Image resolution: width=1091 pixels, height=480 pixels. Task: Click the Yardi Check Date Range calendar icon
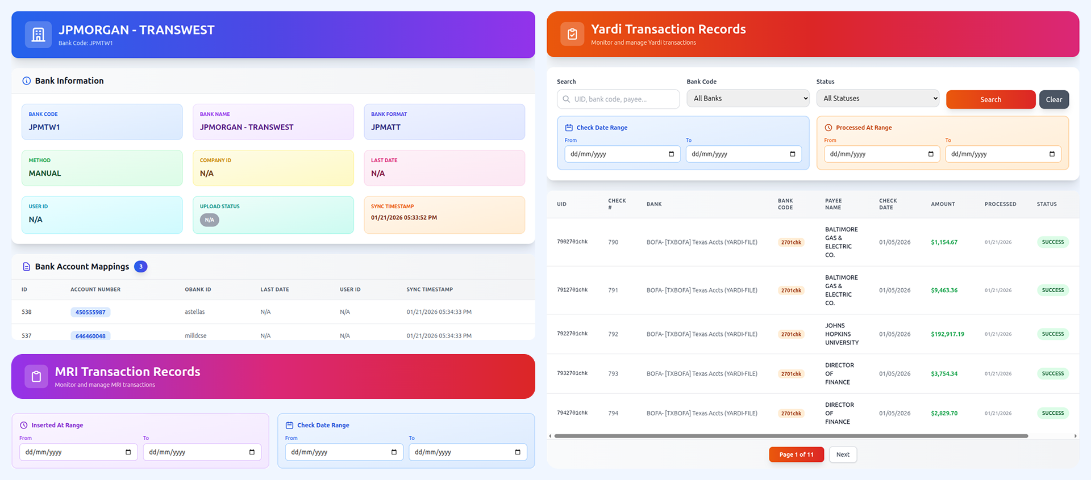[569, 128]
